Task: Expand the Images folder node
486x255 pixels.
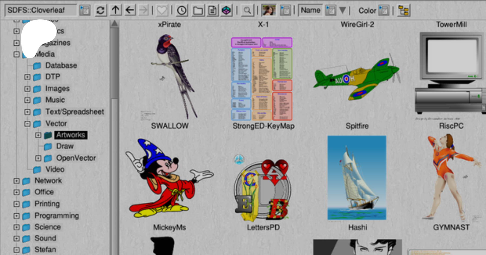Action: tap(27, 89)
